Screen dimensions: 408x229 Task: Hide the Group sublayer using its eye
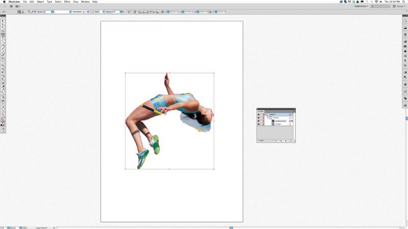[x=259, y=118]
